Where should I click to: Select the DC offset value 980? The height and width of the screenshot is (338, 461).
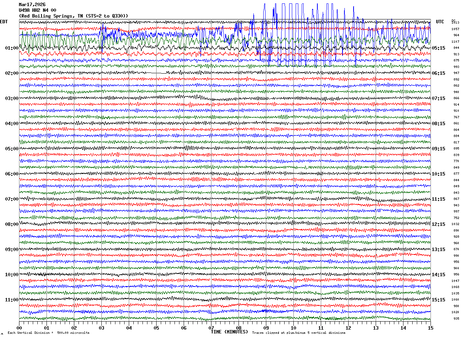point(456,306)
